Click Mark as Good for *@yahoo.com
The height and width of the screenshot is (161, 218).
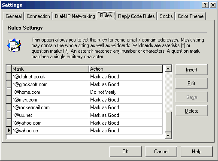[126, 123]
